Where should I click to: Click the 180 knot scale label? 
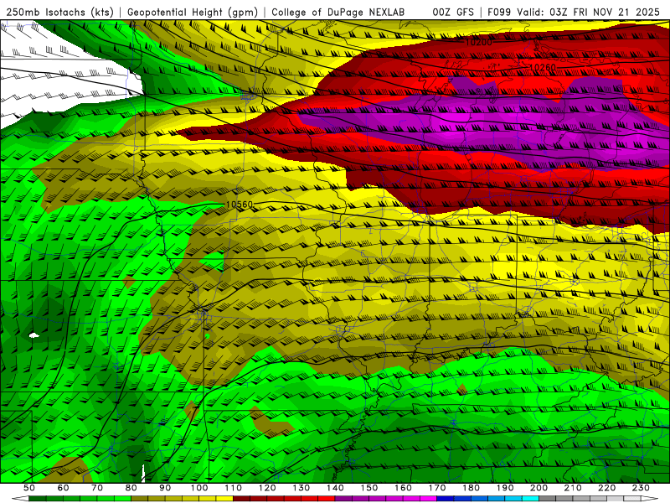471,488
